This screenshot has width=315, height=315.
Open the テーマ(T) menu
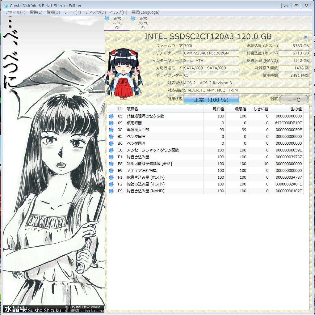(x=72, y=12)
